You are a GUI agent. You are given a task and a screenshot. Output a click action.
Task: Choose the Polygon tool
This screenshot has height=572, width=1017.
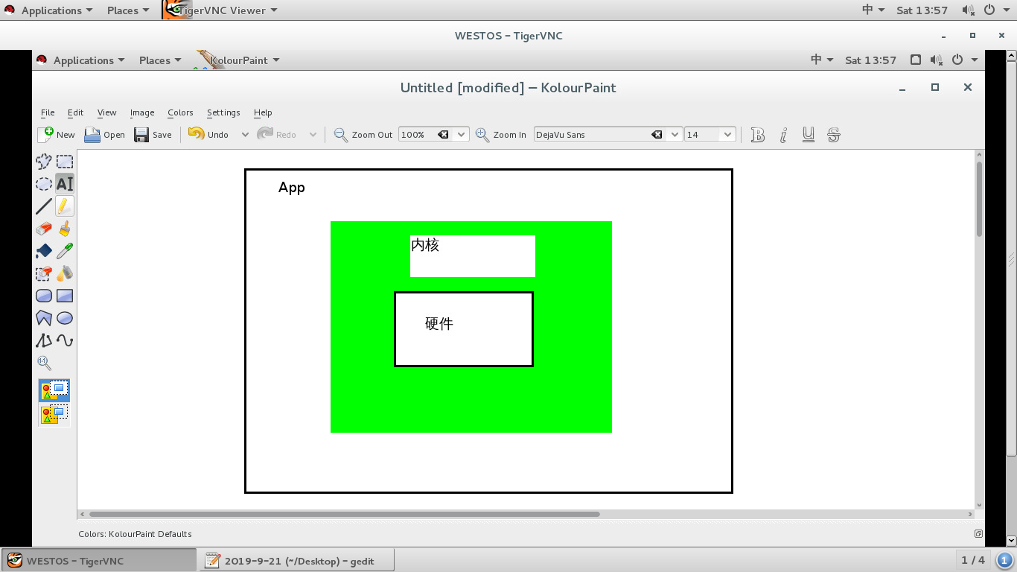[44, 318]
